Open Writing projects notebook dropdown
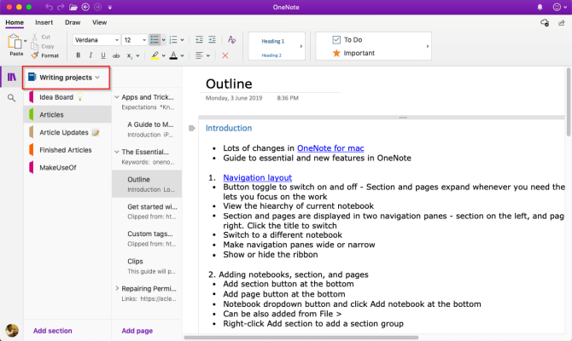This screenshot has height=341, width=572. click(66, 78)
